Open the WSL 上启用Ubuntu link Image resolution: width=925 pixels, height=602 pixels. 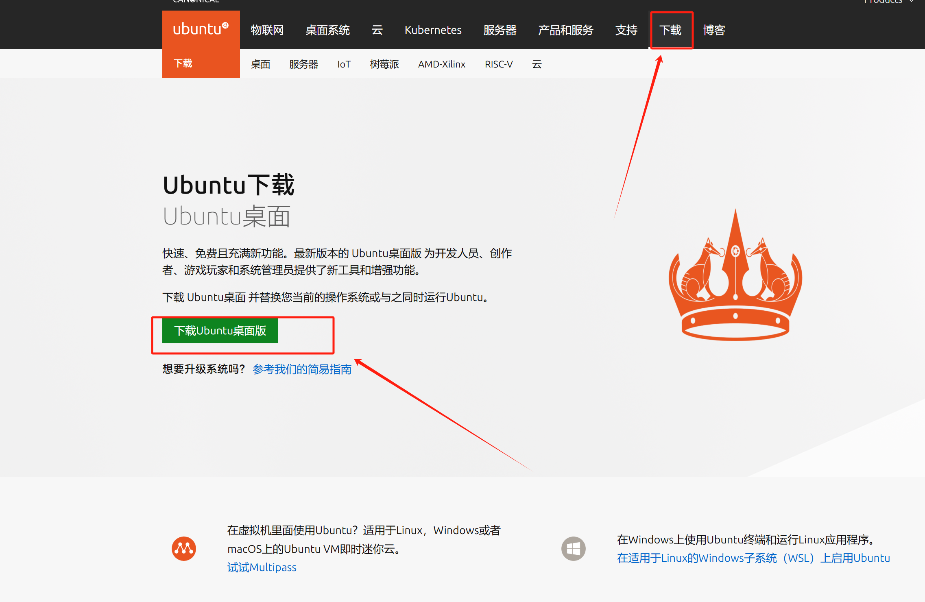(753, 558)
